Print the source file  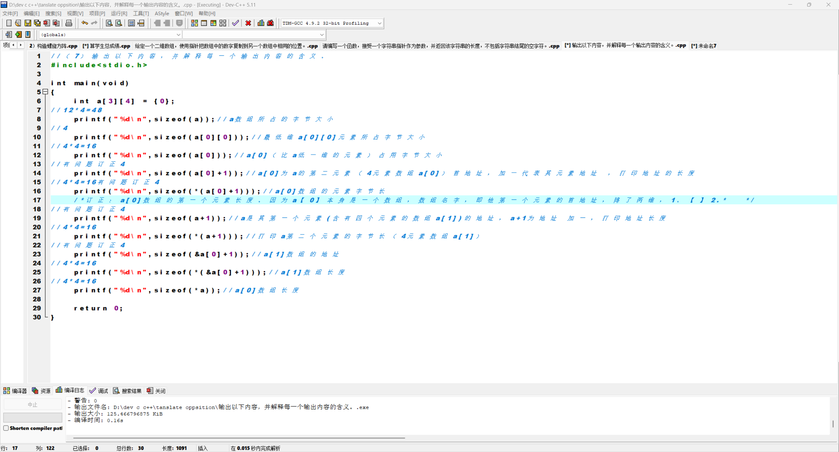click(x=68, y=23)
